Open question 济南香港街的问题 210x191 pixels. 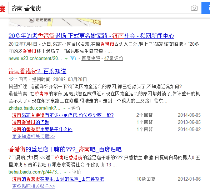tap(31, 122)
